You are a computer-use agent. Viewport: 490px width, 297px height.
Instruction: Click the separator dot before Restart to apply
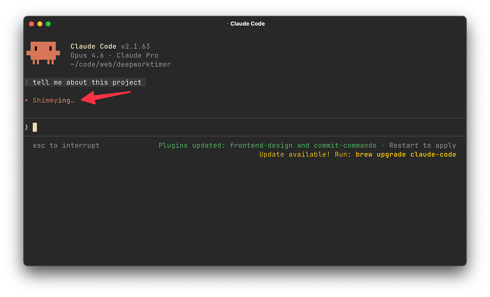click(383, 145)
